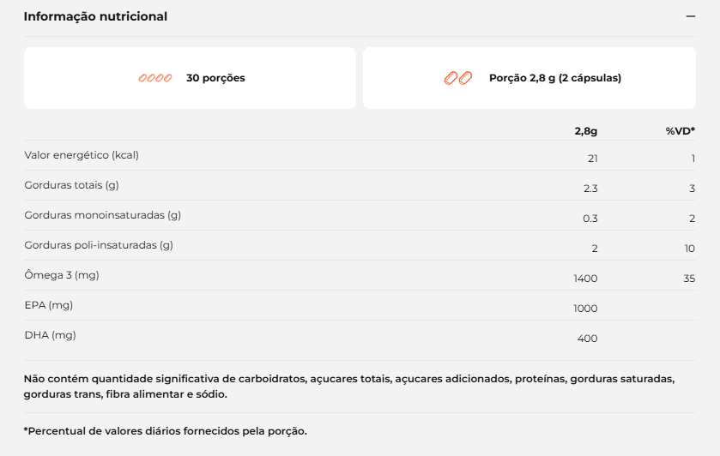Select the Gorduras poli-insaturadas (g) row label
Screen dimensions: 720x456
pos(99,245)
